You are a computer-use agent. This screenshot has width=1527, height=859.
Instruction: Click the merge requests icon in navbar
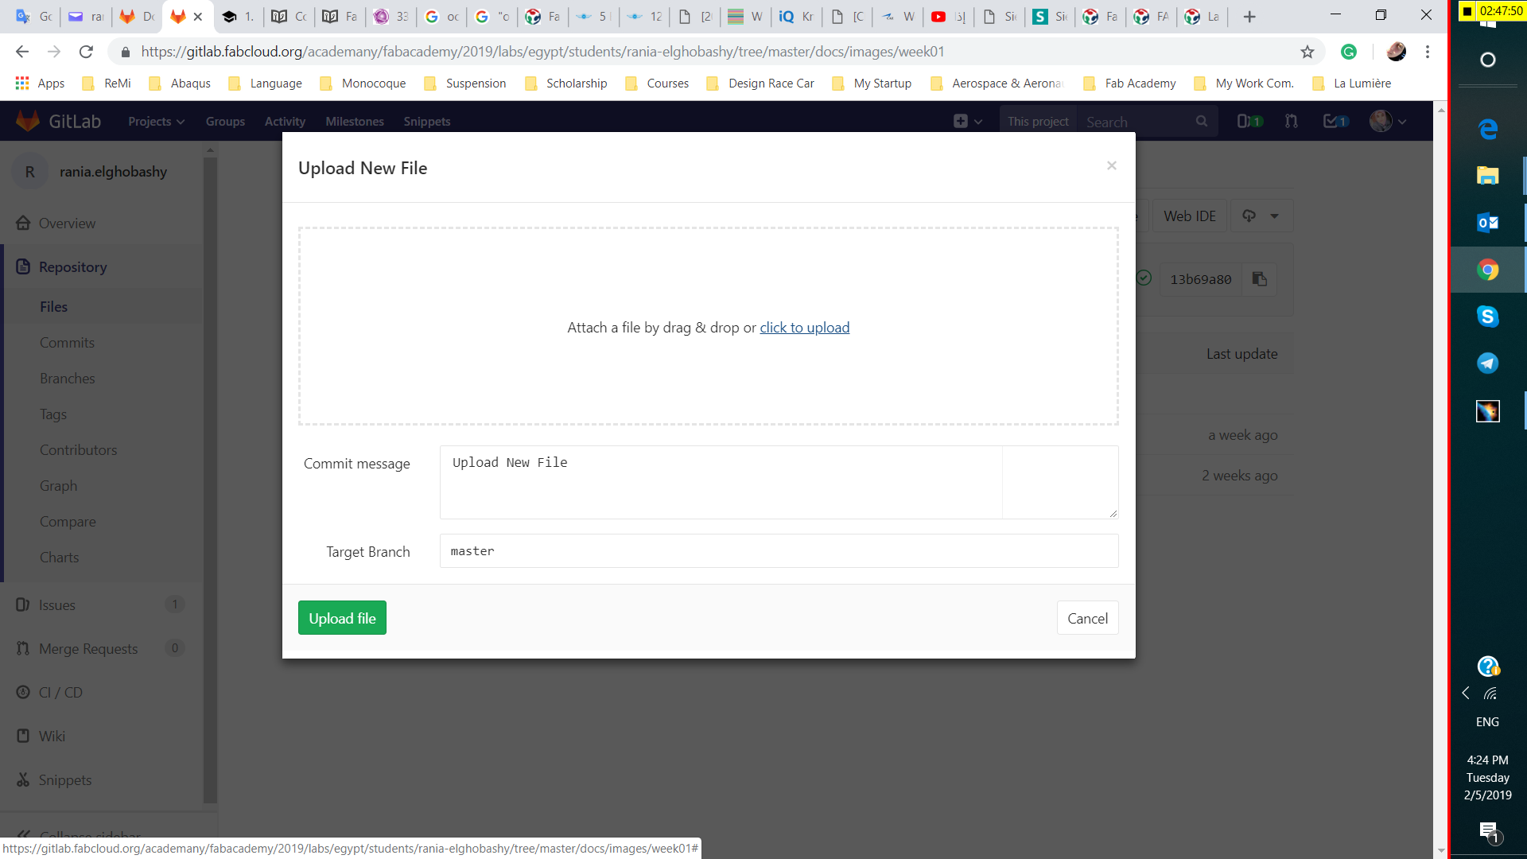[1291, 121]
